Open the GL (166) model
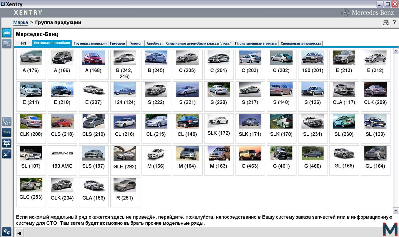The width and height of the screenshot is (399, 237). tap(344, 160)
